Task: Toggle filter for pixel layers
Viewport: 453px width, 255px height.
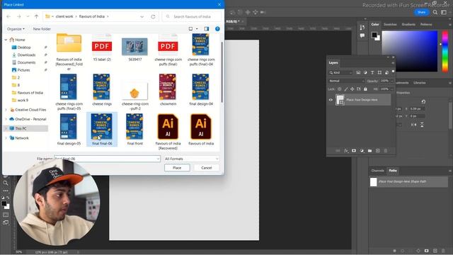Action: point(358,72)
